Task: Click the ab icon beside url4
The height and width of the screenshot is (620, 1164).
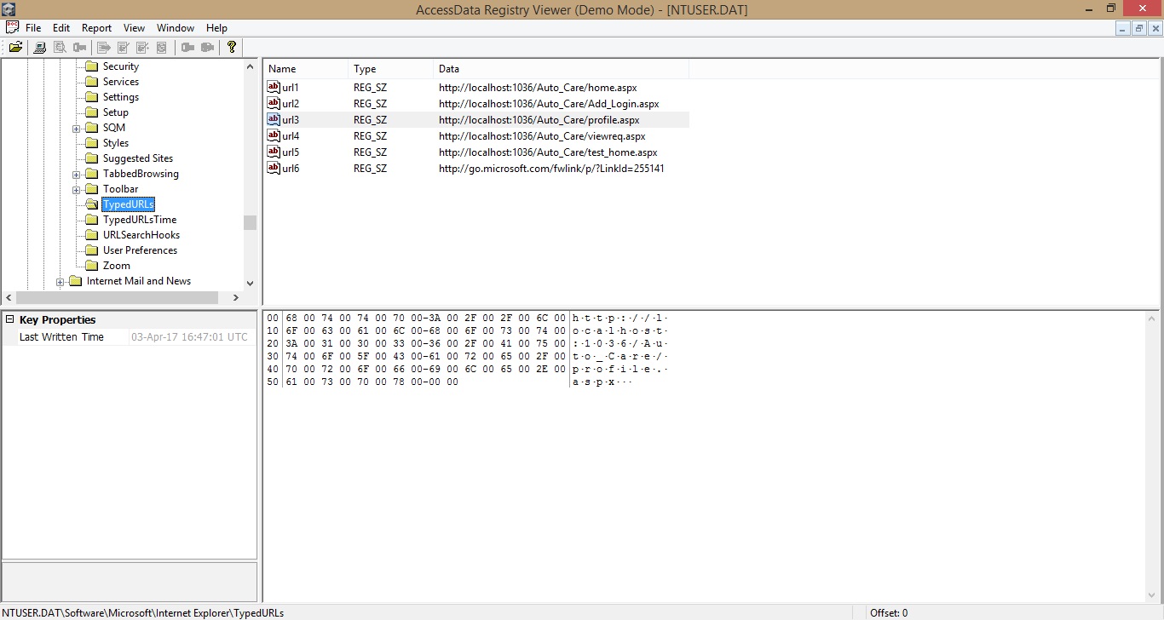Action: point(274,135)
